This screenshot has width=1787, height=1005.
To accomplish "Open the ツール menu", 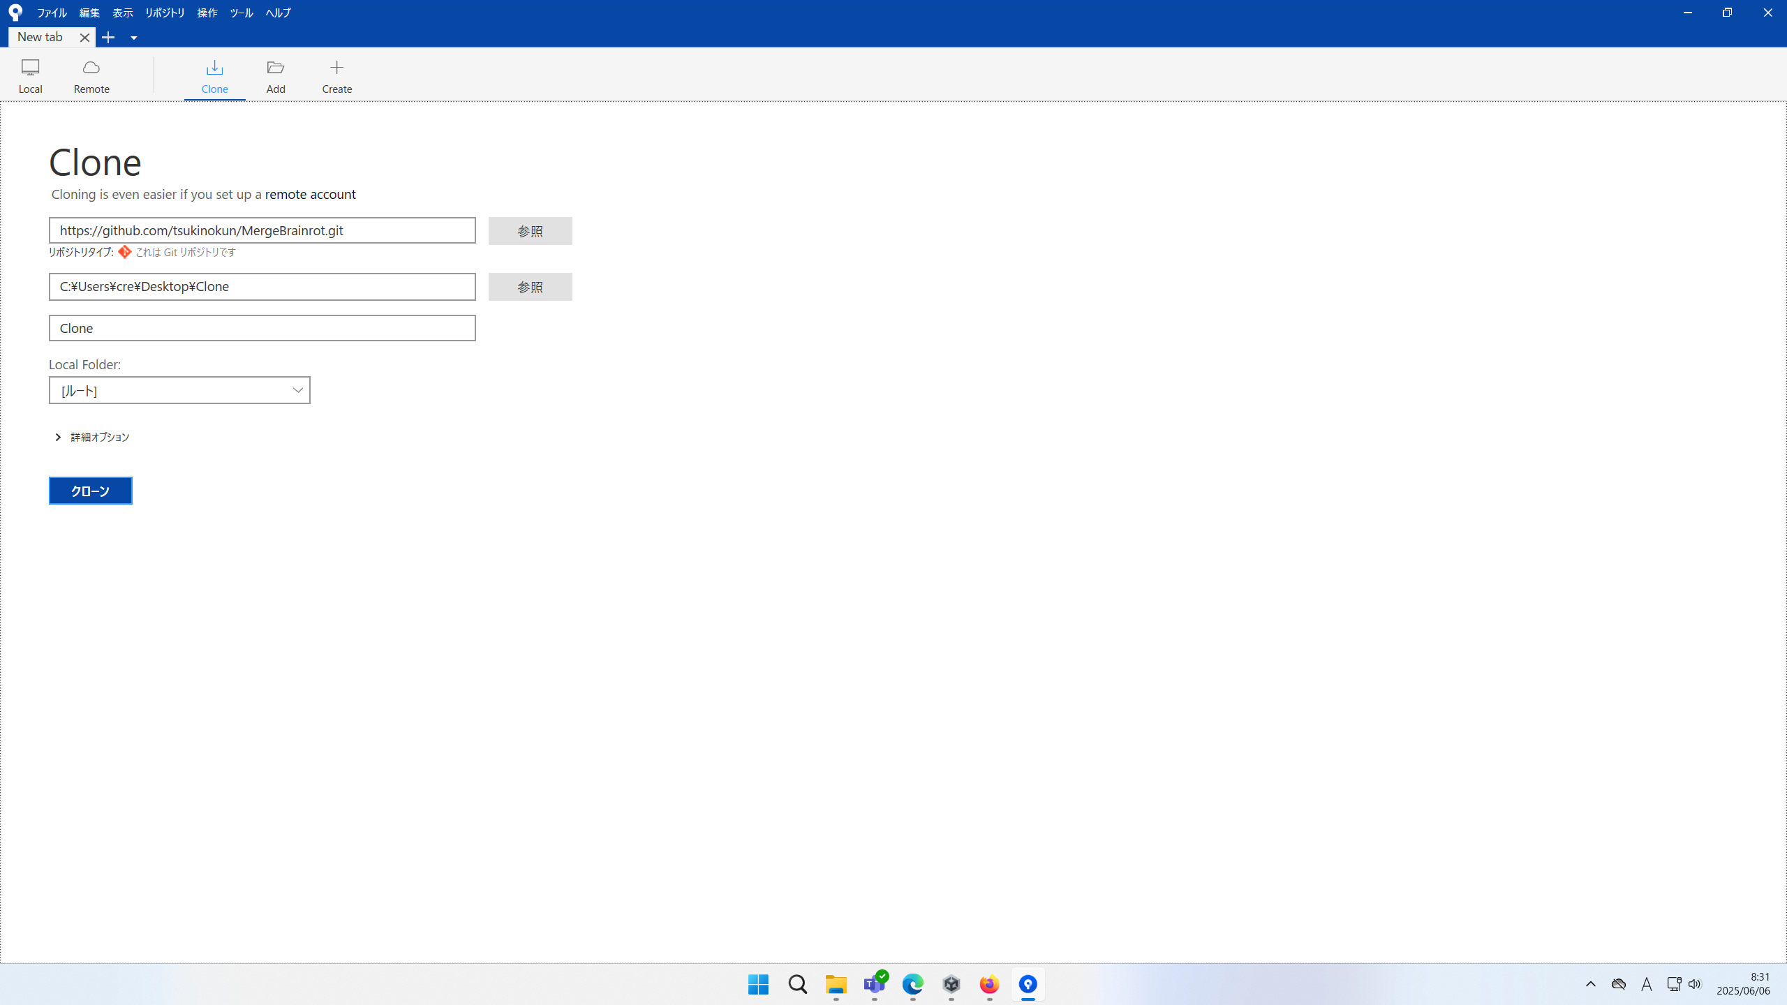I will tap(241, 13).
